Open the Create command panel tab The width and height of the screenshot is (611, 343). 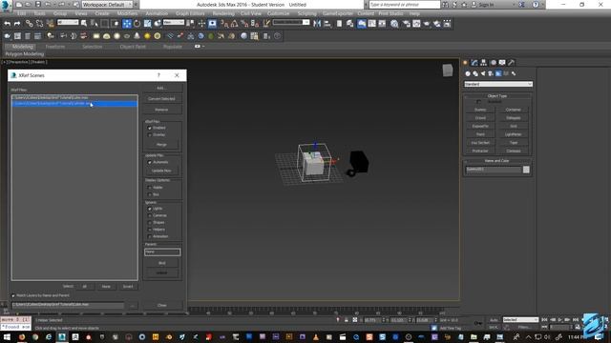tap(465, 63)
